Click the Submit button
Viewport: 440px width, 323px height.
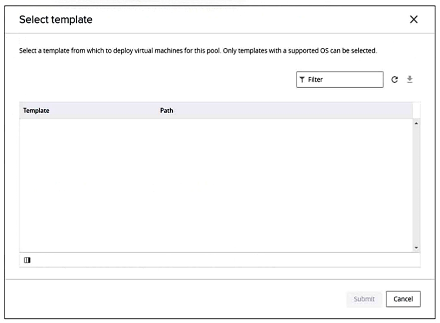364,299
